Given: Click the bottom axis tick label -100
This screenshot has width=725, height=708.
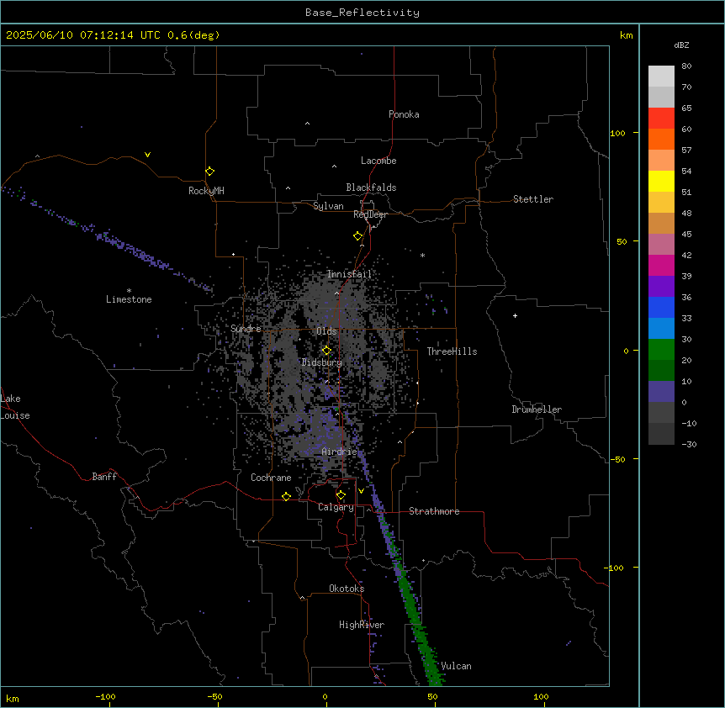Looking at the screenshot, I should 105,696.
